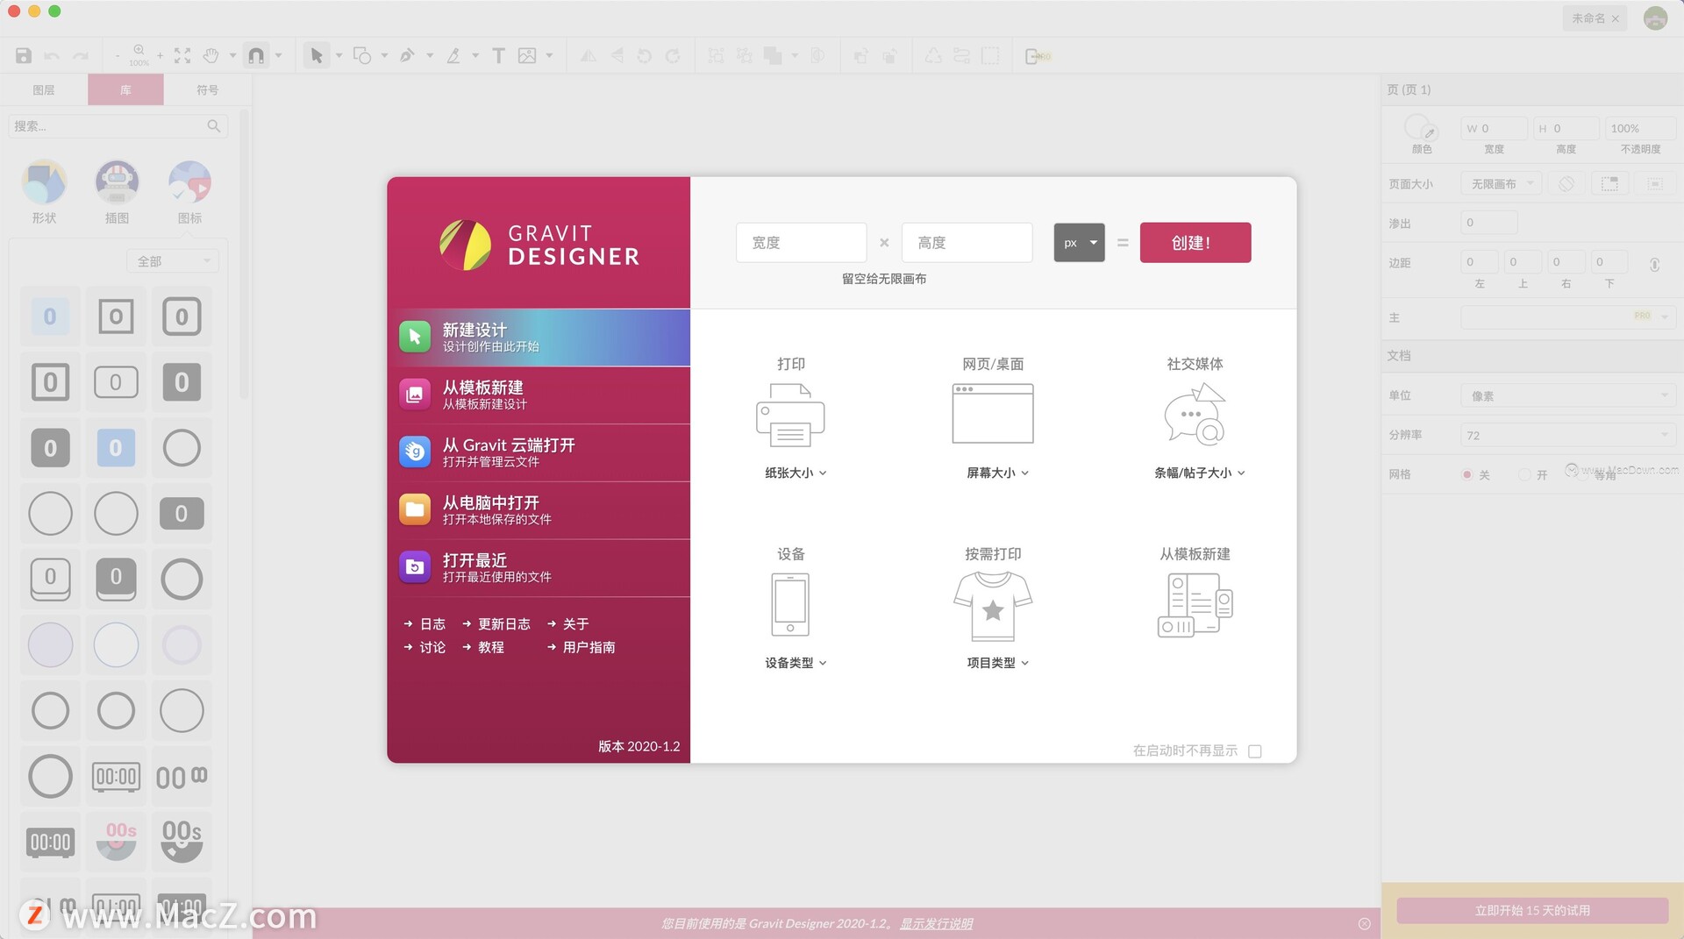Switch to the 图层 tab
The image size is (1684, 939).
[x=44, y=89]
